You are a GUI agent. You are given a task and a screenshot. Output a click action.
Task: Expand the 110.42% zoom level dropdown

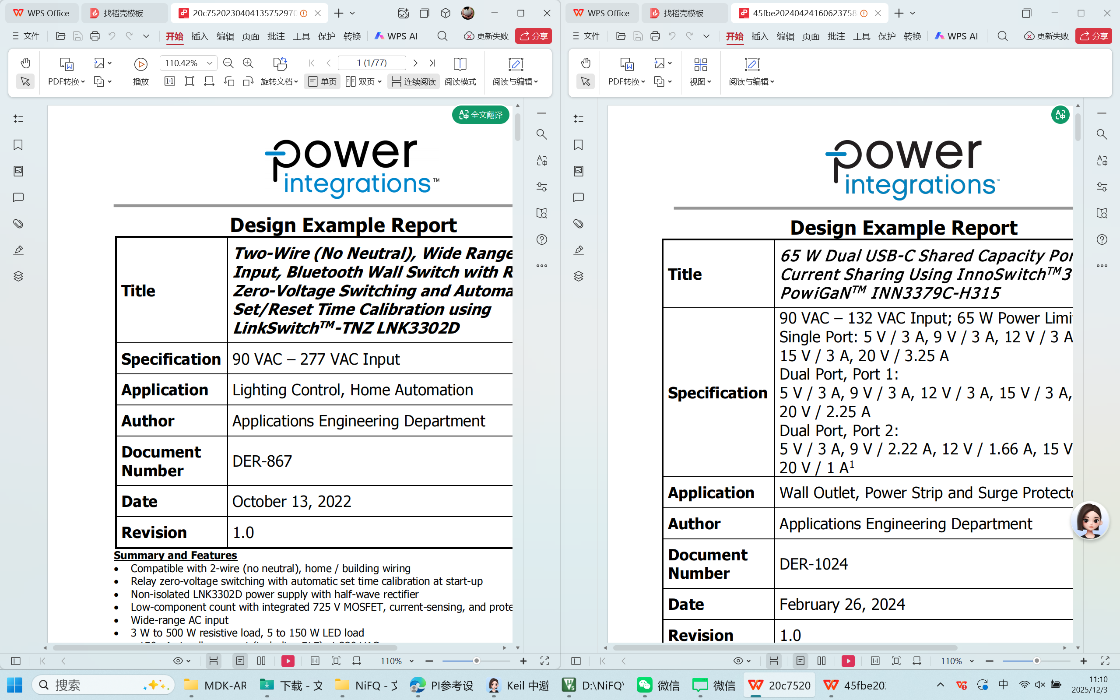(210, 63)
